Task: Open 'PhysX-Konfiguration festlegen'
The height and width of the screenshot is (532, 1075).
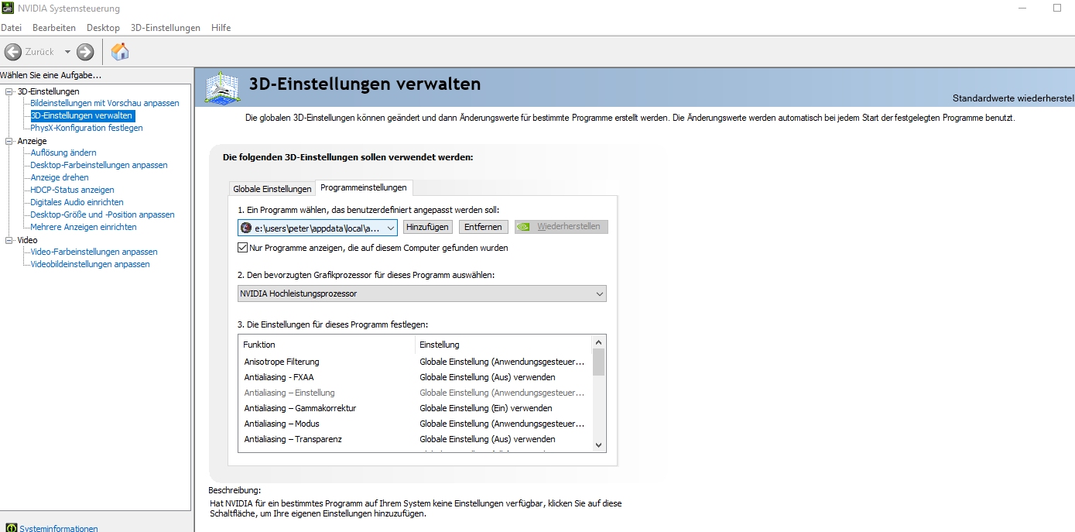Action: point(87,128)
